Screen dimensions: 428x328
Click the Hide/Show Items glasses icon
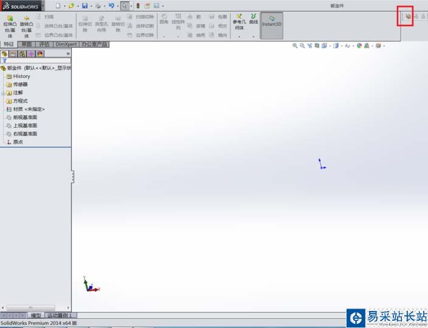[348, 46]
